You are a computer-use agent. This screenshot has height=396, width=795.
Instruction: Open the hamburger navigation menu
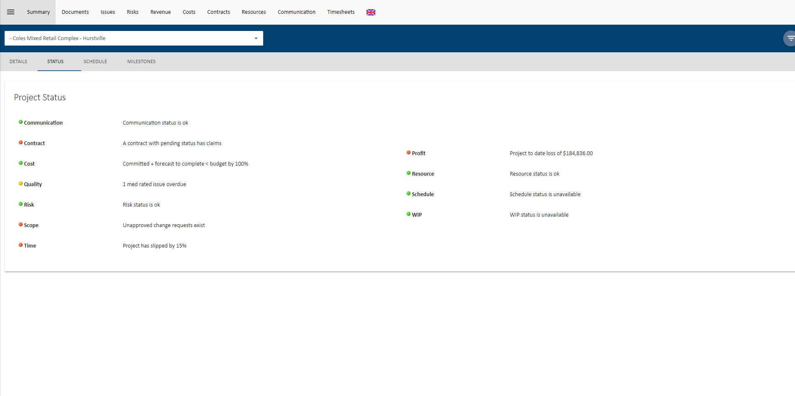(x=11, y=12)
